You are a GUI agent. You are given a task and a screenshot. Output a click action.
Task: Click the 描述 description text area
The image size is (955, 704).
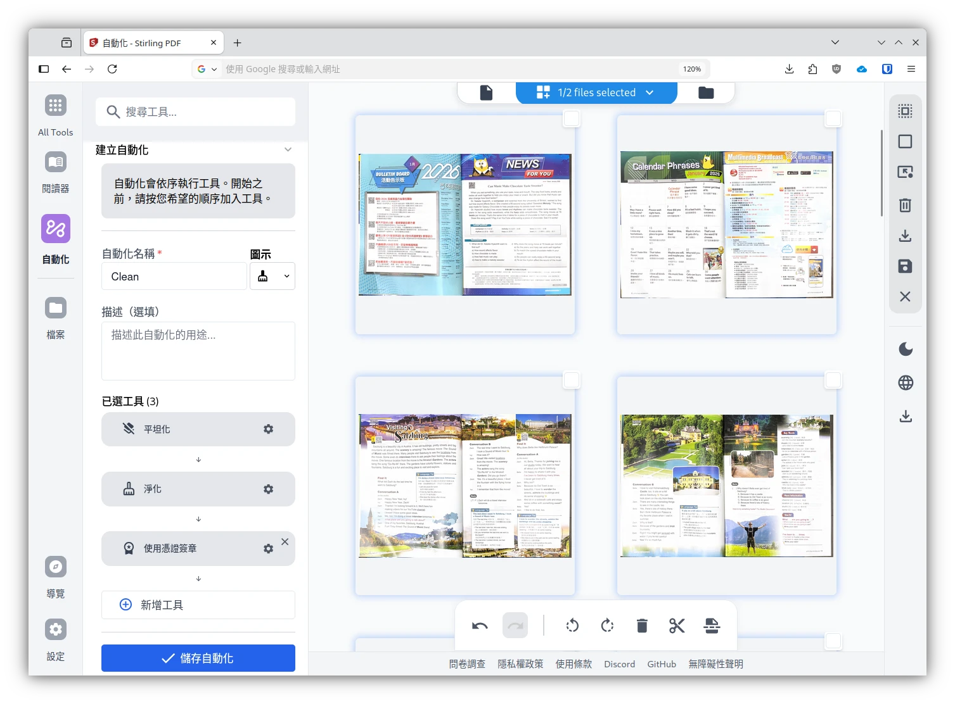[x=198, y=351]
